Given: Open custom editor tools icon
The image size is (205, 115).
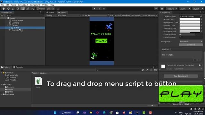Looking at the screenshot, I should (32, 9).
